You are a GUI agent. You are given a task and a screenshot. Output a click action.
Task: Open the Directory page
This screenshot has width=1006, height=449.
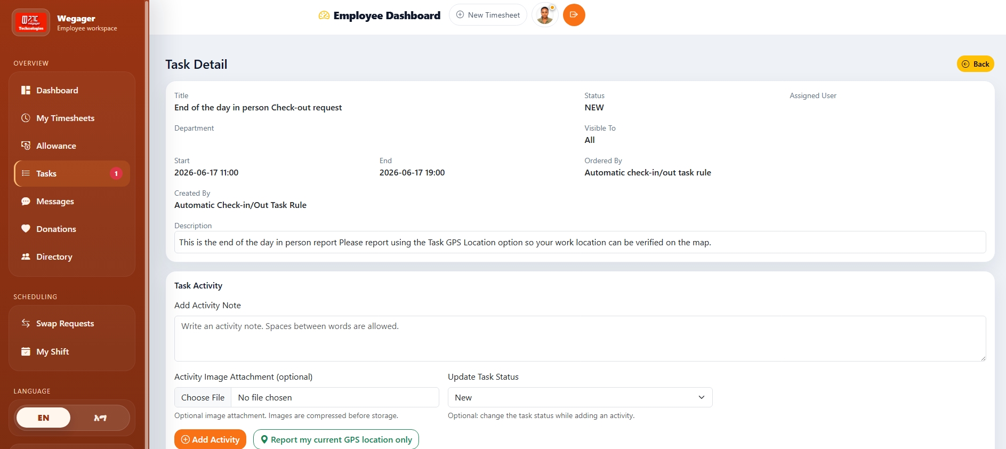pyautogui.click(x=72, y=256)
